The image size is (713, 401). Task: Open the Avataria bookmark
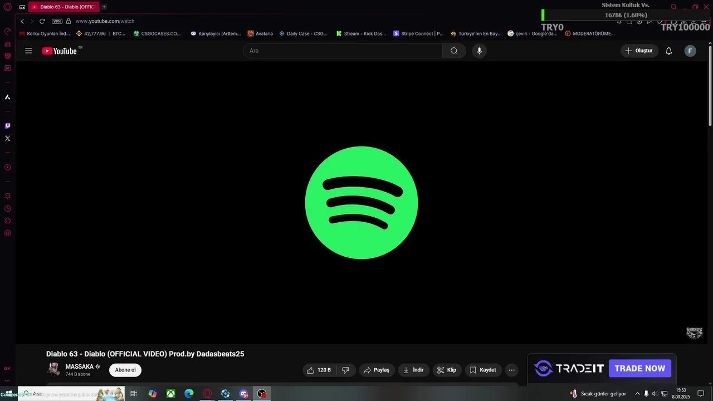pyautogui.click(x=260, y=33)
